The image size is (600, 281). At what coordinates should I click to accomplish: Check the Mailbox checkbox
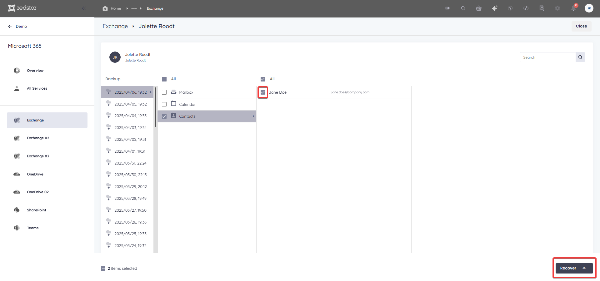pos(164,92)
